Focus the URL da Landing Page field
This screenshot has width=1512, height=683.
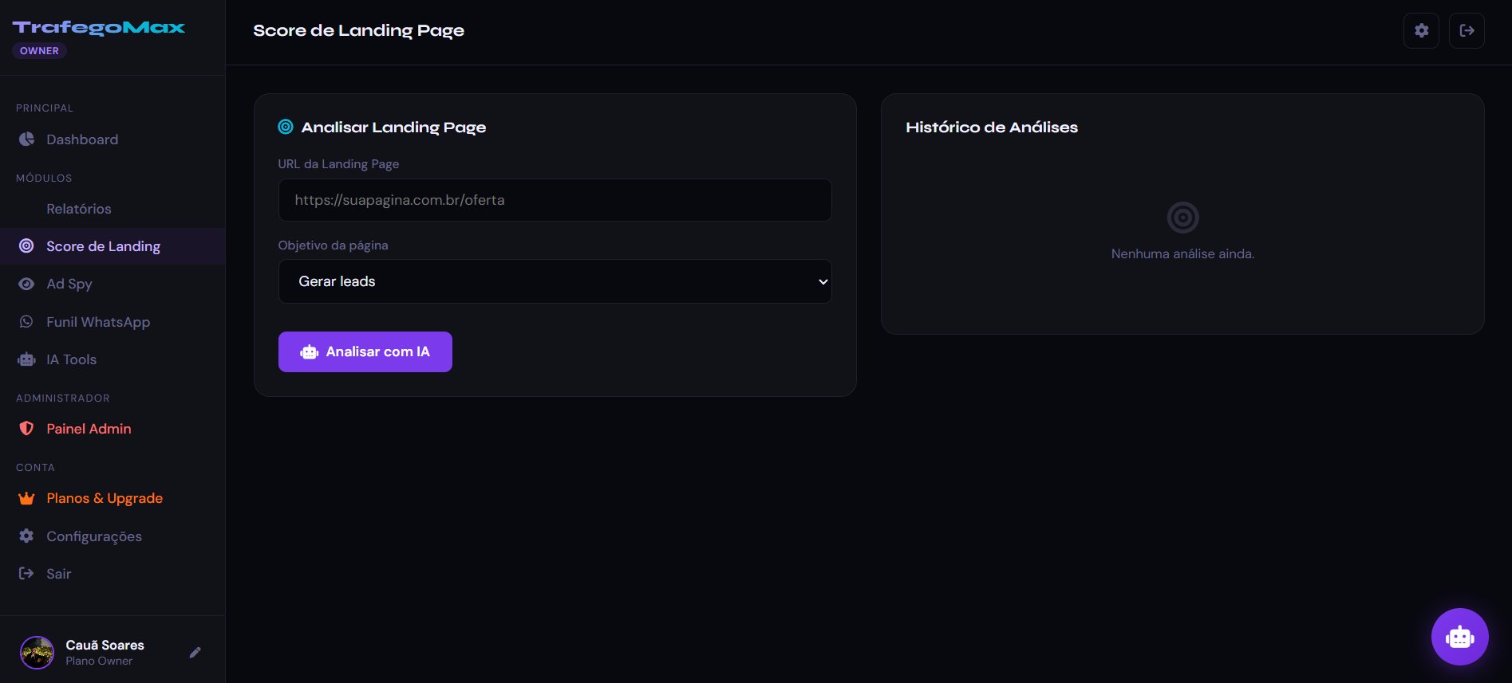click(x=555, y=200)
